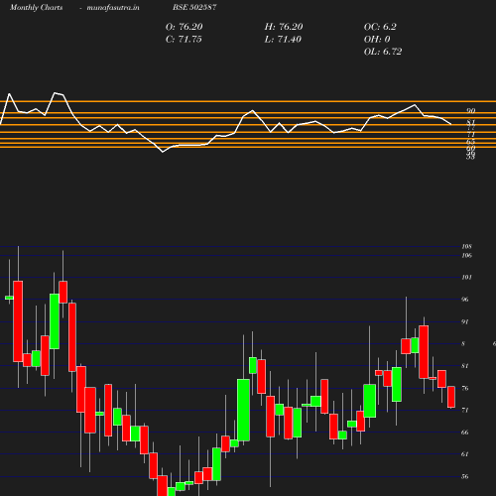Click the "OH: 0" reading

click(x=377, y=40)
